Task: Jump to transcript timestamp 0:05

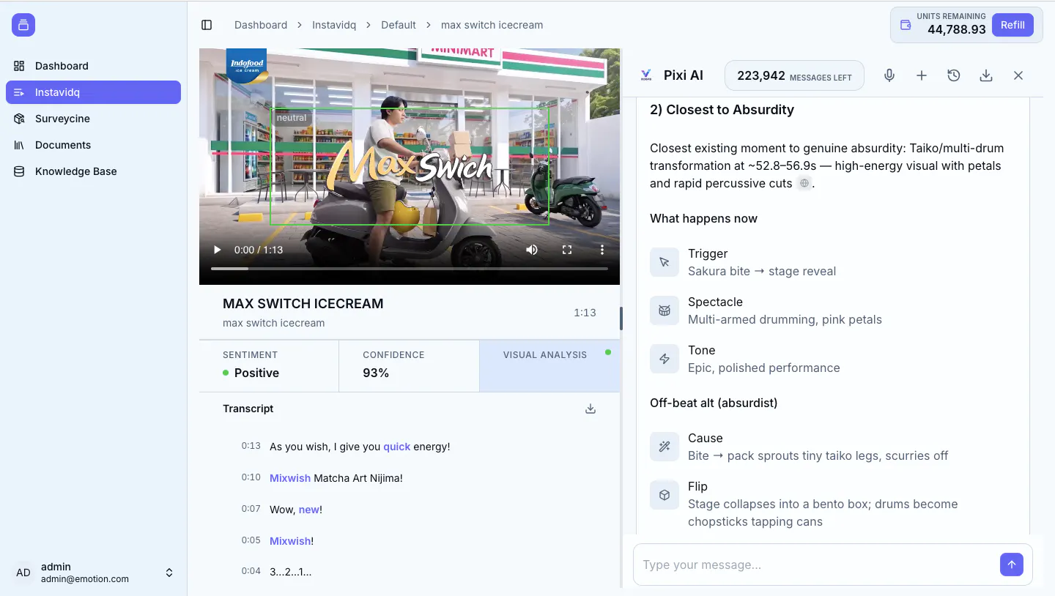Action: point(251,540)
